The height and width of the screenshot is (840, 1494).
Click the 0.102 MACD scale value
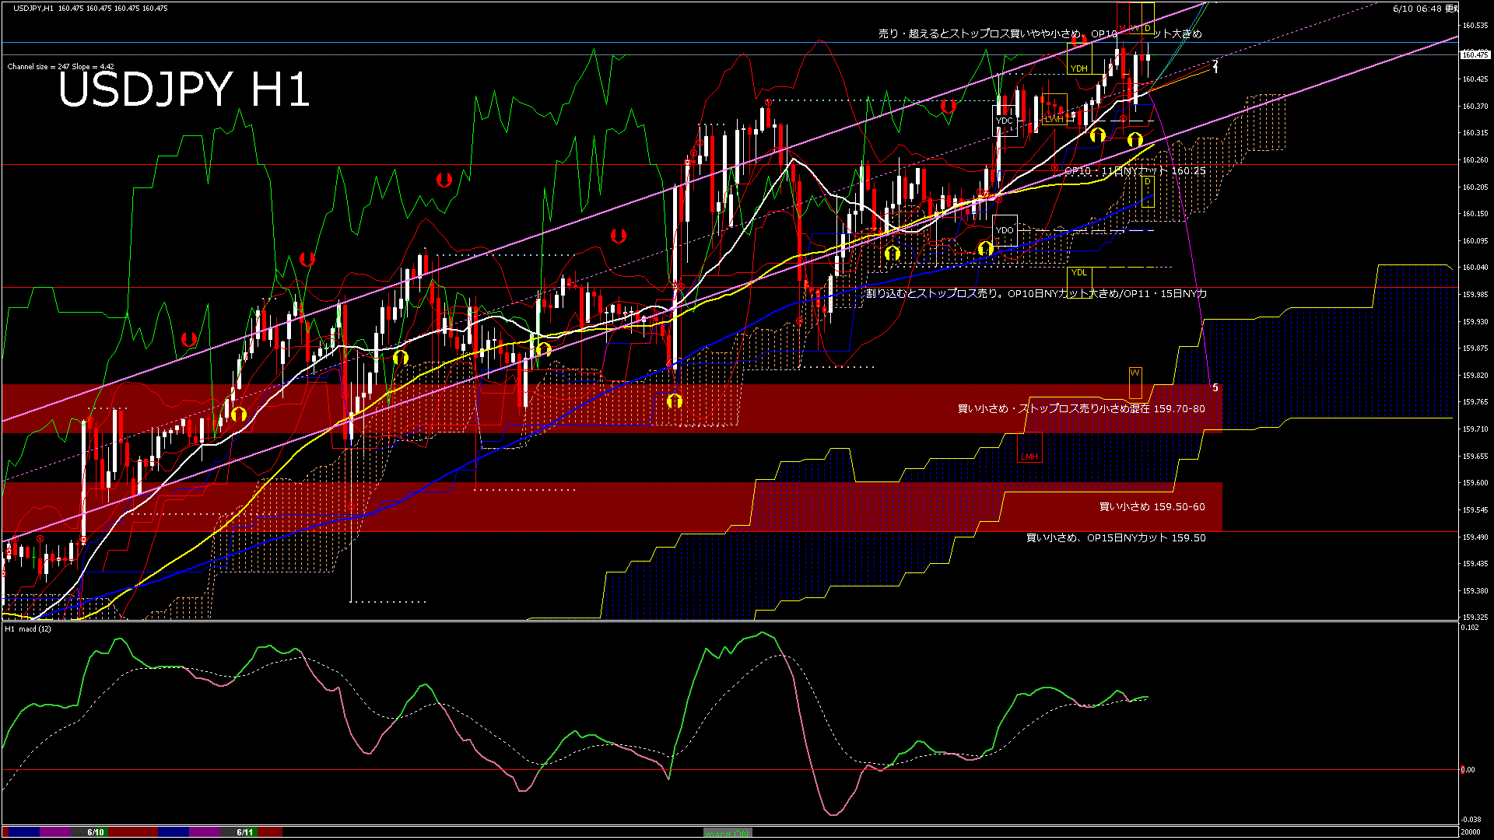(1470, 628)
